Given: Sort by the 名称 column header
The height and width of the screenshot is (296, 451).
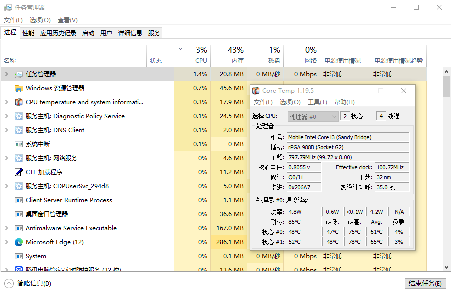Looking at the screenshot, I should 73,56.
